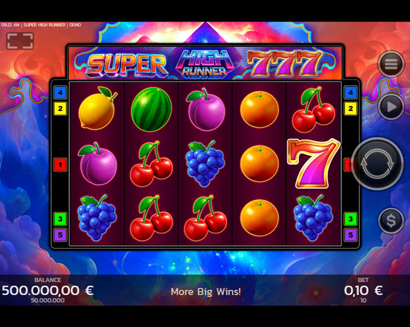Start autoplay with the play button

391,107
